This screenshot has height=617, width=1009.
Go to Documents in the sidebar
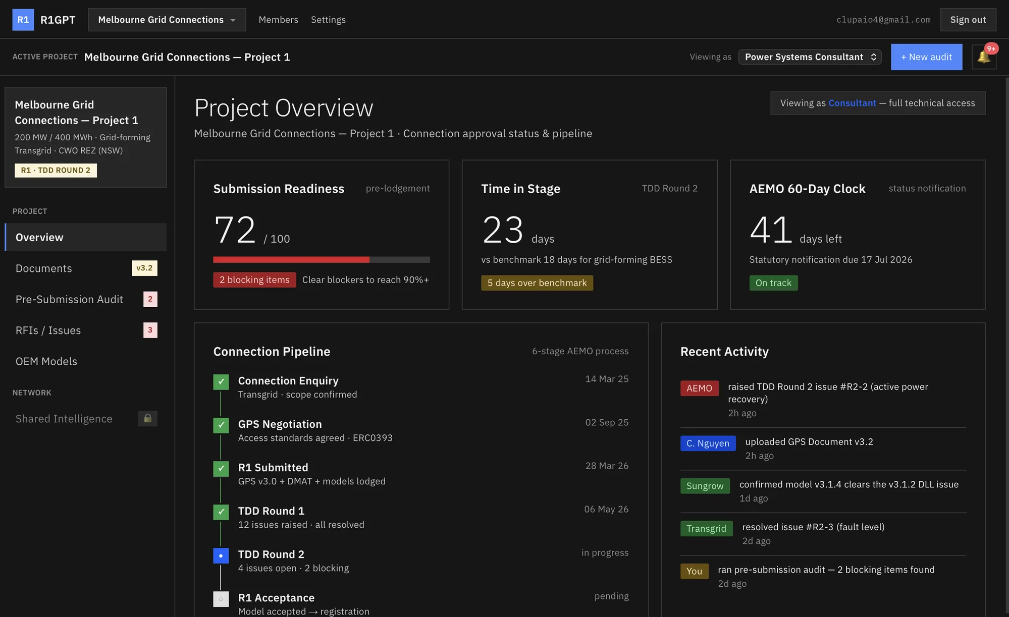[x=86, y=268]
